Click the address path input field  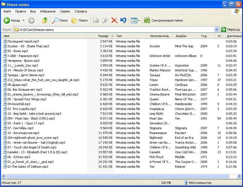pyautogui.click(x=114, y=29)
